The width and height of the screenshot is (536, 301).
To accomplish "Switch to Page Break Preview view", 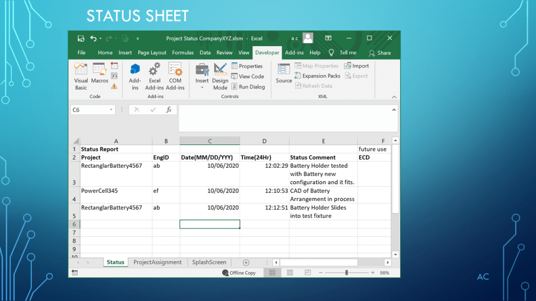I will coord(307,273).
